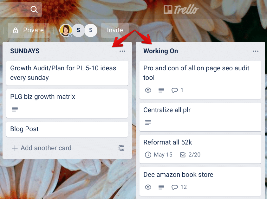Click the member photo avatar

click(66, 30)
